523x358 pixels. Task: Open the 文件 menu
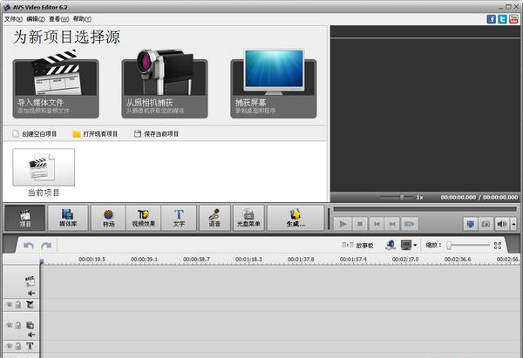(13, 19)
